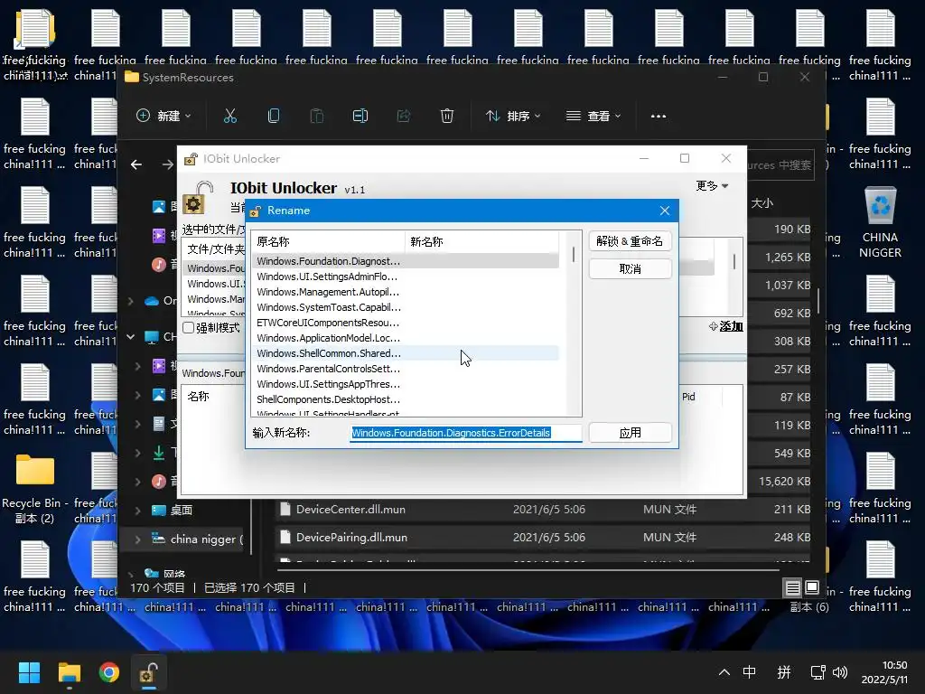Show hidden tray icons chevron
Screen dimensions: 925x694
pos(724,672)
